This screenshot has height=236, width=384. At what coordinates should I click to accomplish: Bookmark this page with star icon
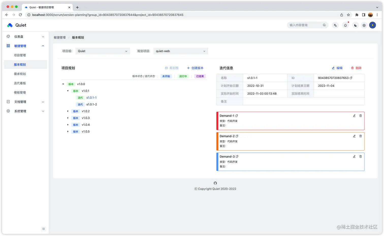tap(348, 15)
